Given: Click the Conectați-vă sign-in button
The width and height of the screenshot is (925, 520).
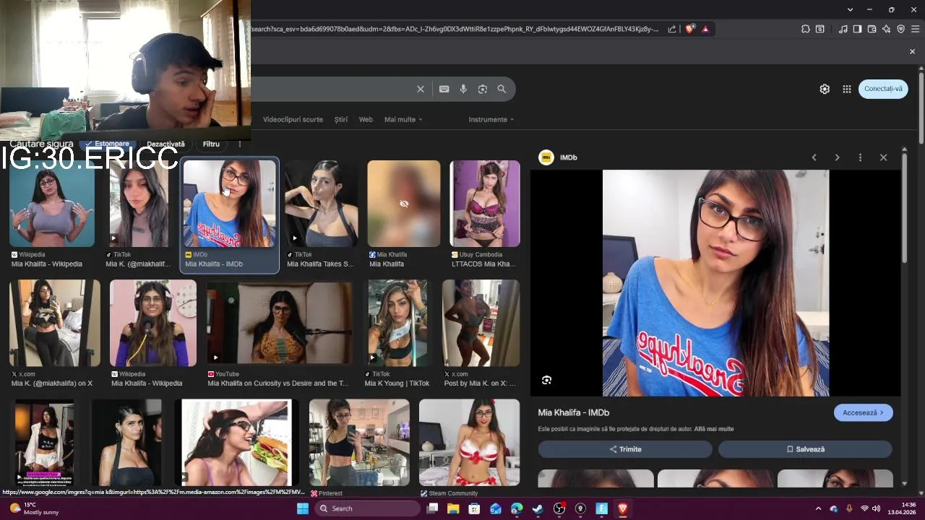Looking at the screenshot, I should click(x=883, y=89).
